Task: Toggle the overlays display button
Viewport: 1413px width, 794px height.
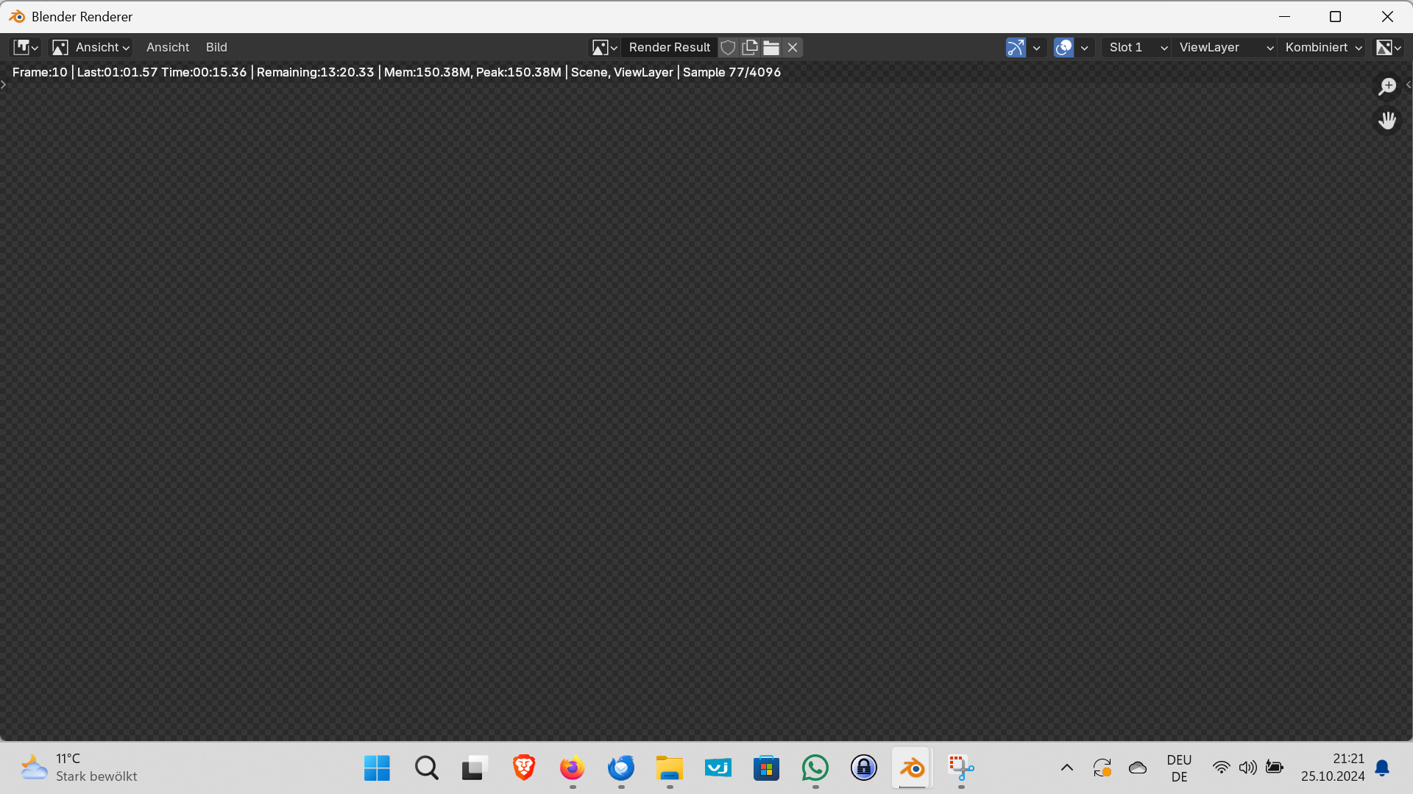Action: click(1063, 47)
